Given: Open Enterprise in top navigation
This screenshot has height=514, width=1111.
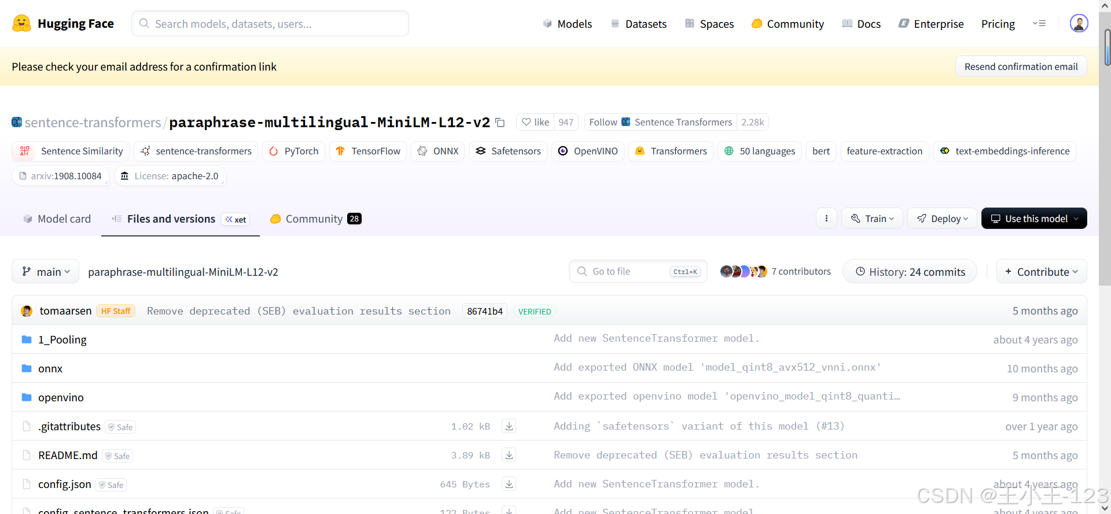Looking at the screenshot, I should pos(931,24).
